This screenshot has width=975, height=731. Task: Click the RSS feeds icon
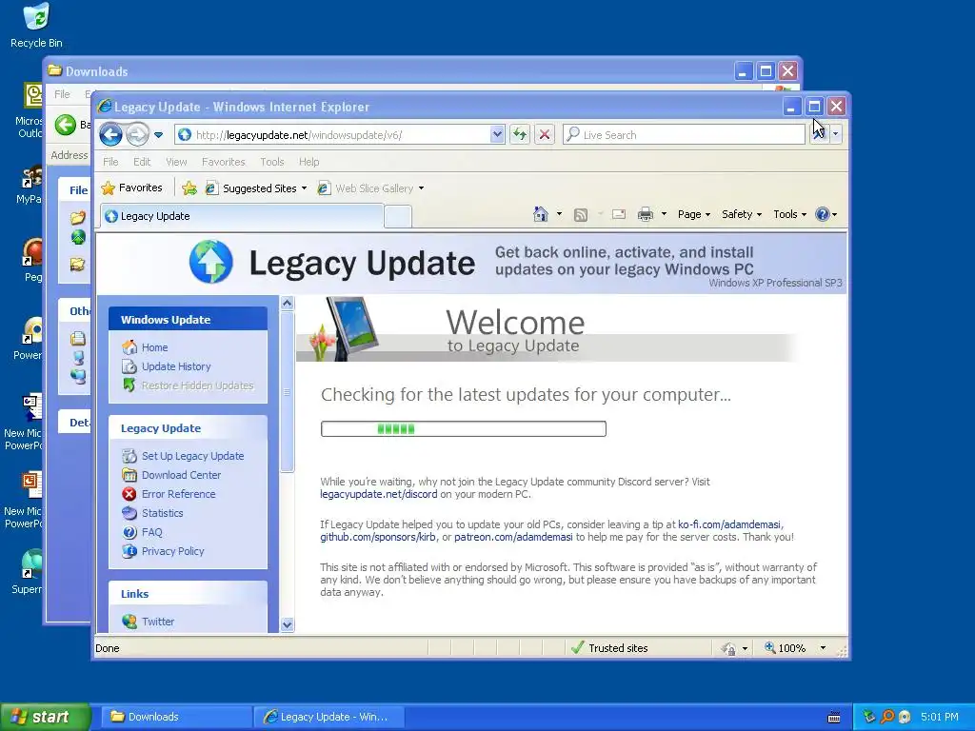click(x=581, y=215)
